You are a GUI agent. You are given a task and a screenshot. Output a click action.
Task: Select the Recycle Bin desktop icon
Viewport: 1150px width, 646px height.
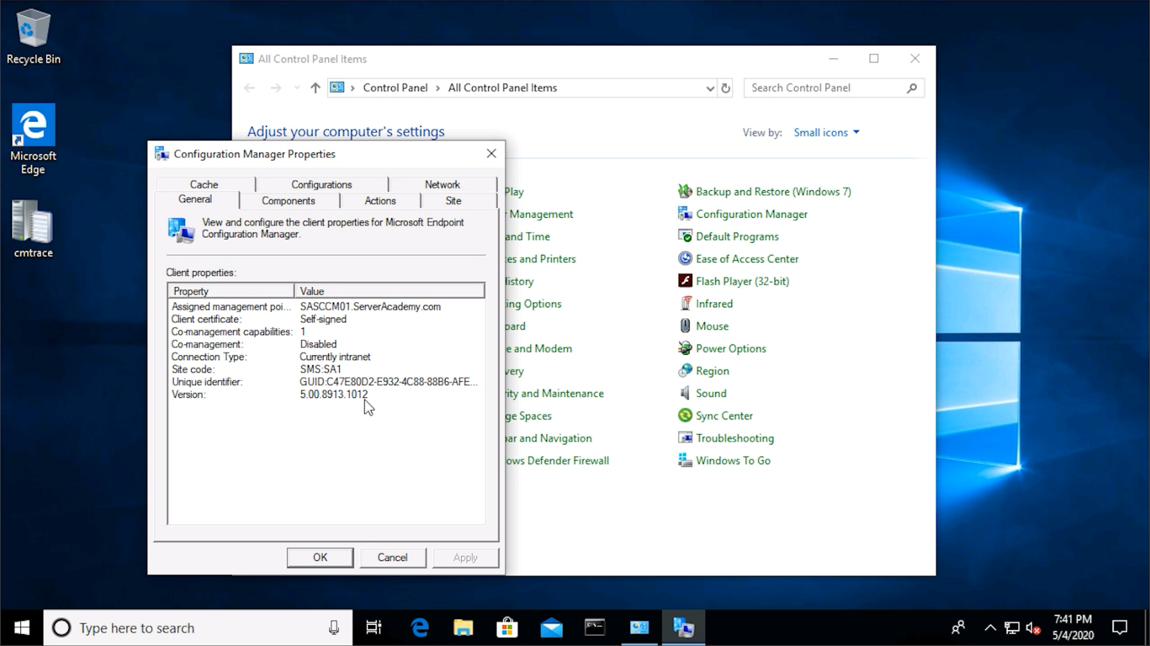(33, 37)
